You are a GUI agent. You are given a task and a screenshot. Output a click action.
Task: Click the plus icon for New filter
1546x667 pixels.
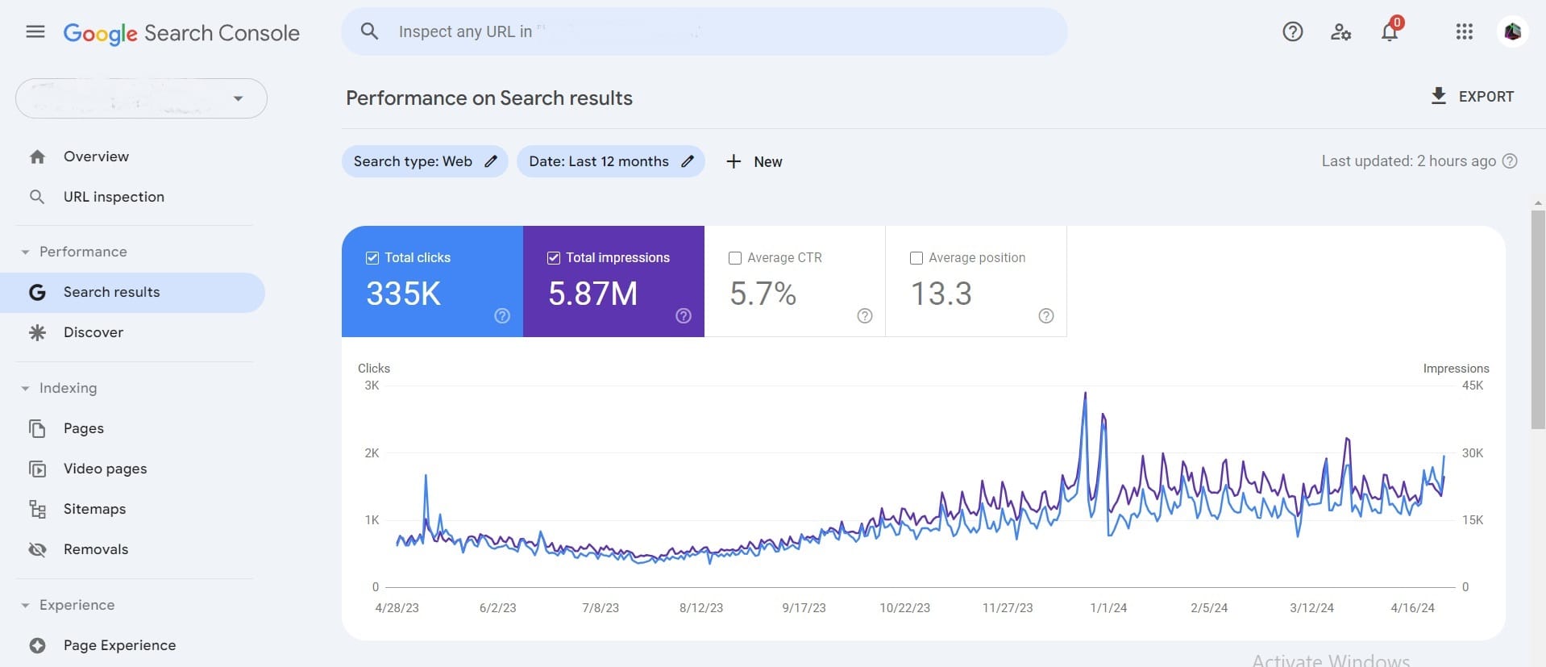(734, 161)
